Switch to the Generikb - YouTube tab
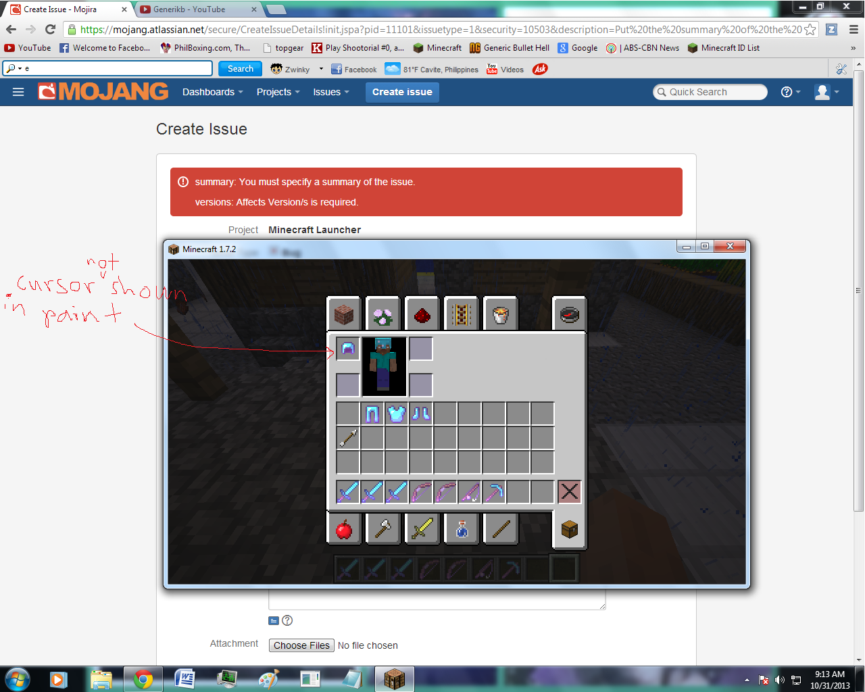865x692 pixels. click(x=199, y=9)
